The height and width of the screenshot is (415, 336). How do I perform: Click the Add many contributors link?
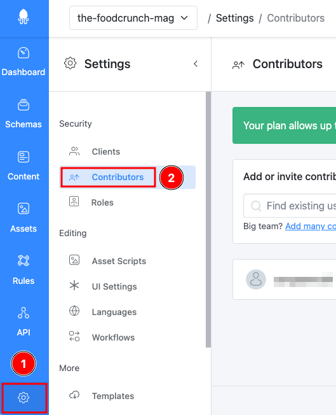point(311,227)
